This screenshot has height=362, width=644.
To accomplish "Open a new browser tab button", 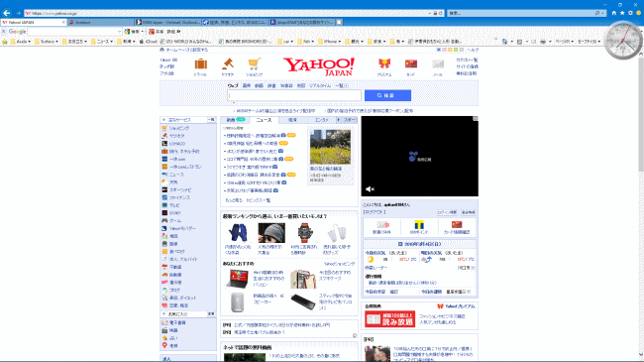I will click(339, 22).
